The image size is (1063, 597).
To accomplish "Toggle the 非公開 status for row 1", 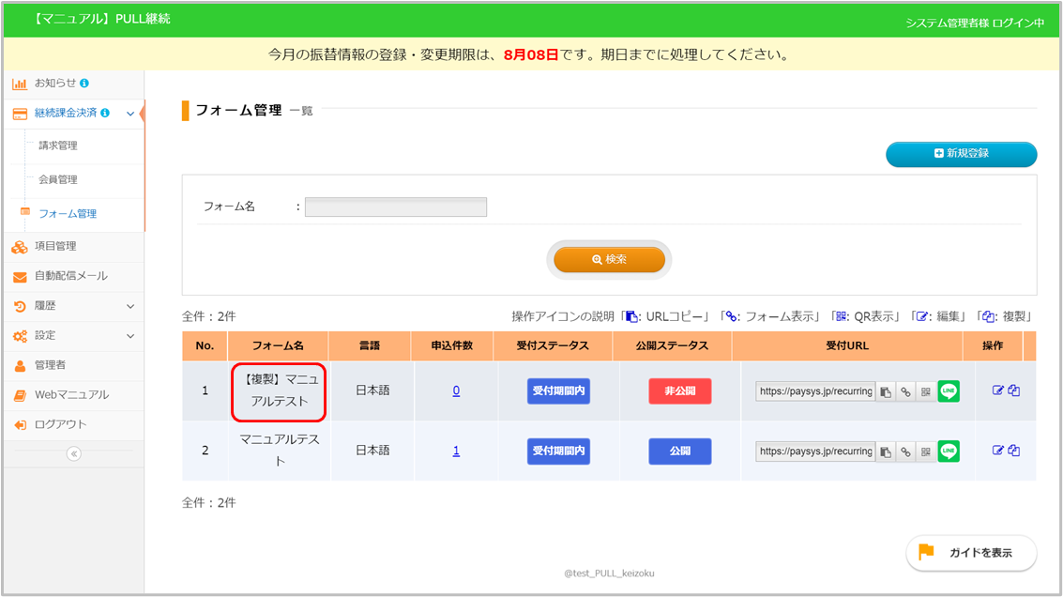I will 679,391.
